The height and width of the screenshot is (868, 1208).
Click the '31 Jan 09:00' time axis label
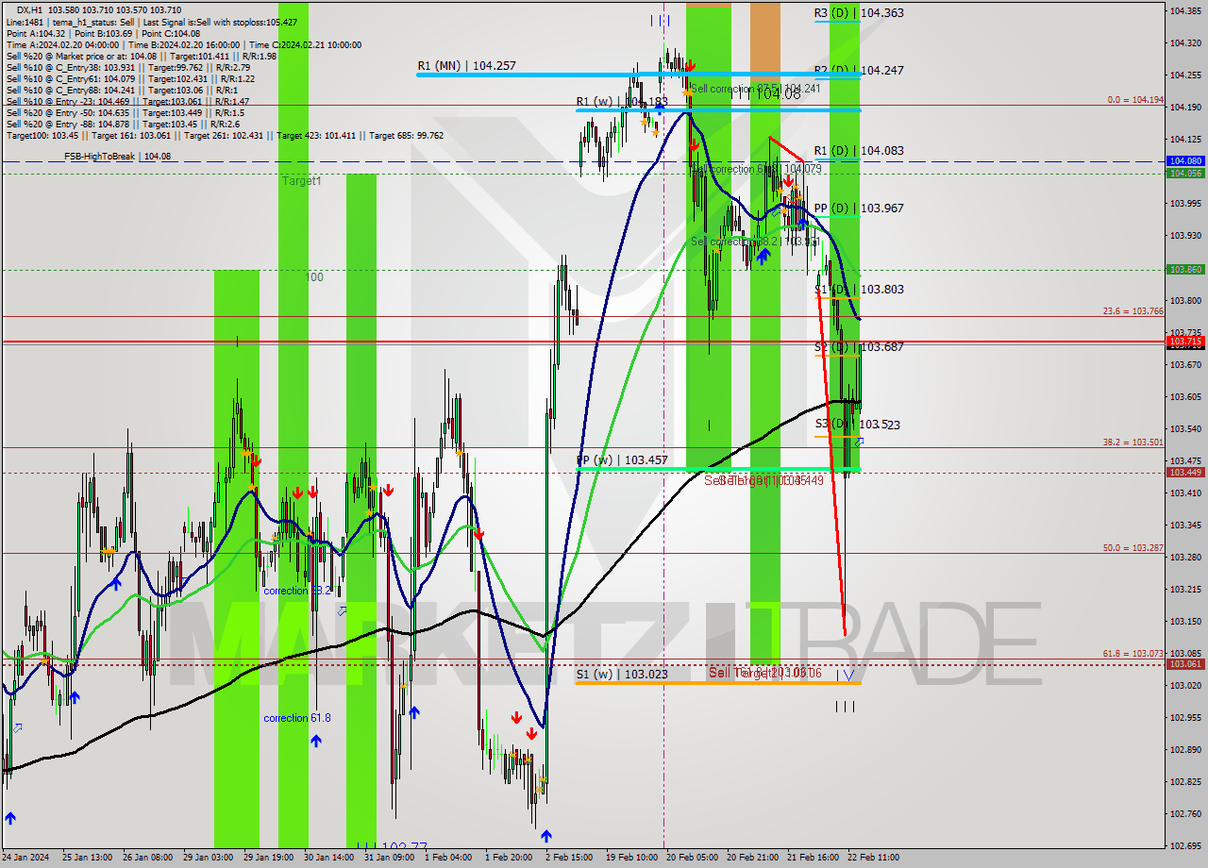pyautogui.click(x=389, y=858)
